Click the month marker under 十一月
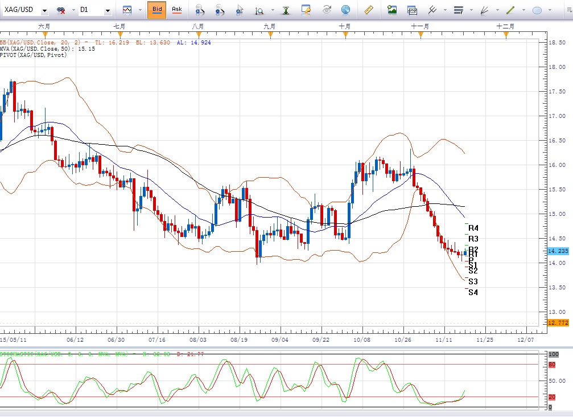The image size is (573, 417). pos(421,35)
